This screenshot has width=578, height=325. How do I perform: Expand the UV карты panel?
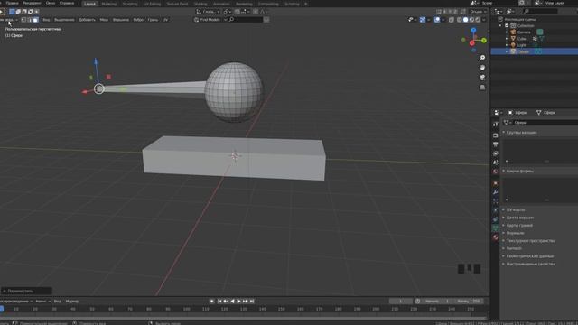[516, 209]
